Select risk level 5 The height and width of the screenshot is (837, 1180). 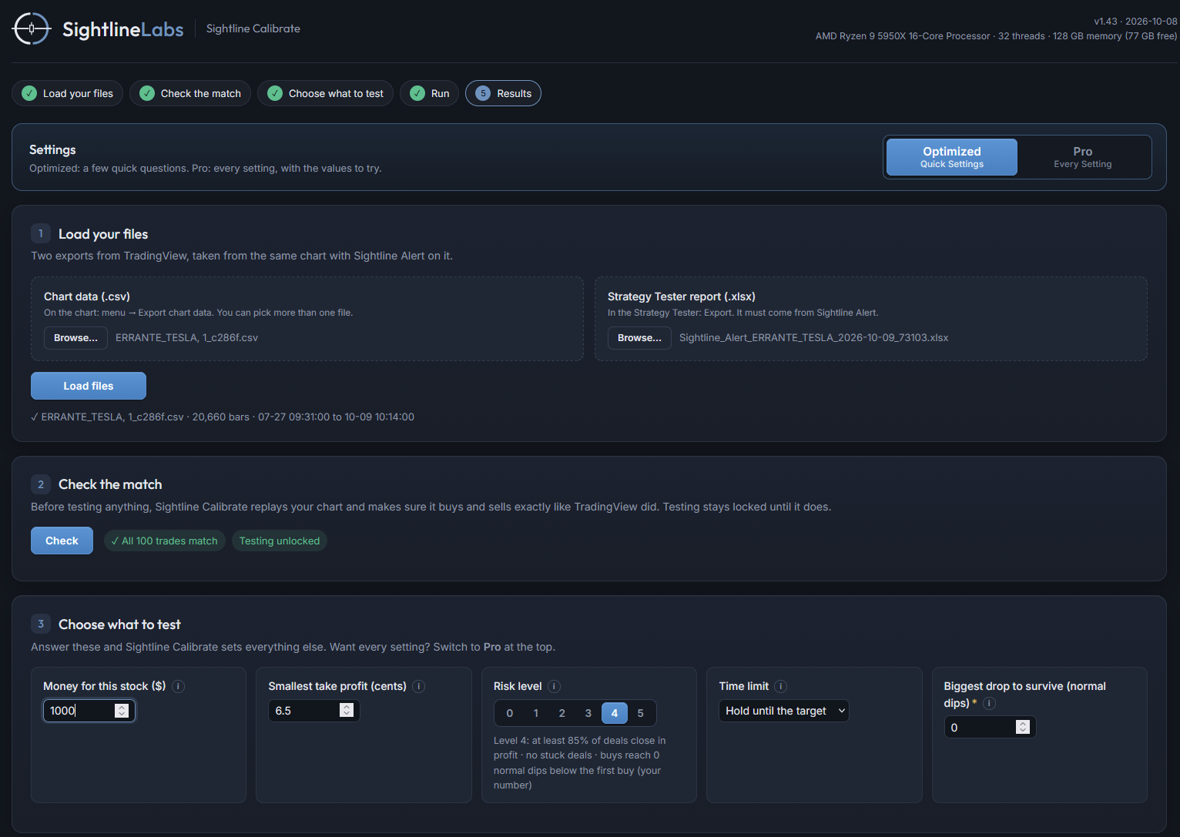click(x=641, y=713)
